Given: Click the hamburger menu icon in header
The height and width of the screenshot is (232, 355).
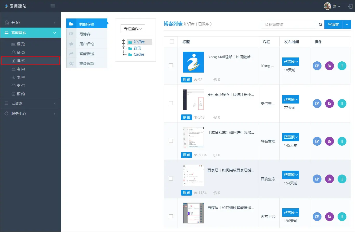Looking at the screenshot, I should [53, 6].
